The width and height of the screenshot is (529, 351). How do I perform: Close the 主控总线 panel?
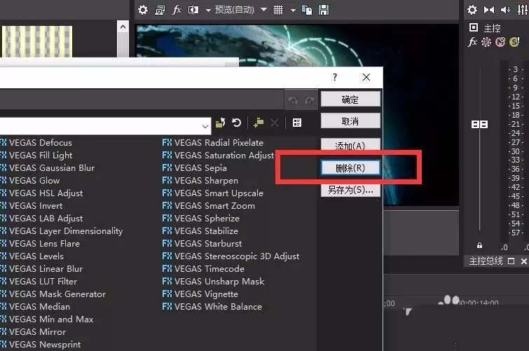tap(523, 261)
